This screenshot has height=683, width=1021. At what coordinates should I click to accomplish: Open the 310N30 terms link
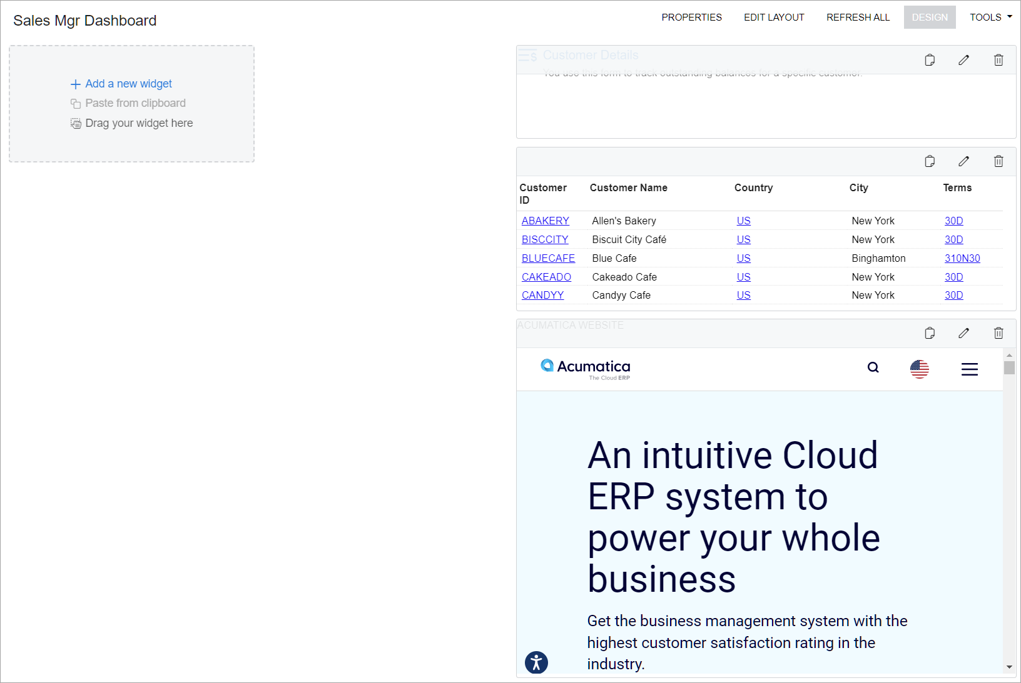[x=962, y=258]
